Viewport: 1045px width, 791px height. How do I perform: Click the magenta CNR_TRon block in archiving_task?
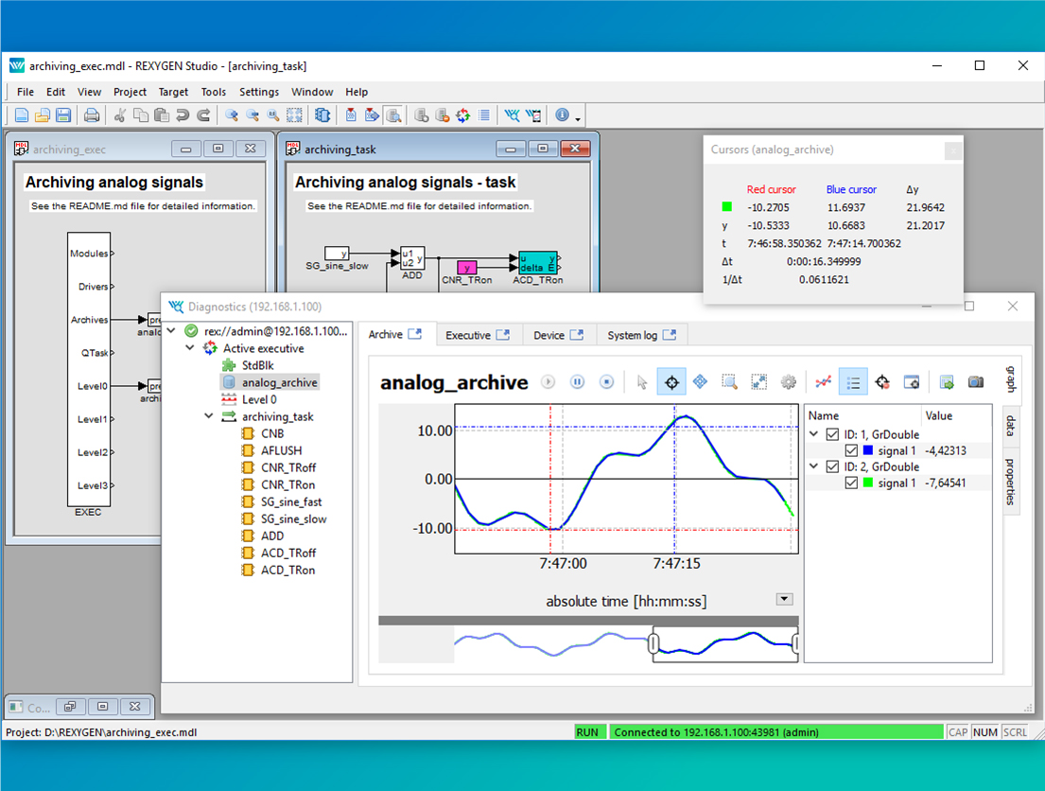(x=466, y=268)
